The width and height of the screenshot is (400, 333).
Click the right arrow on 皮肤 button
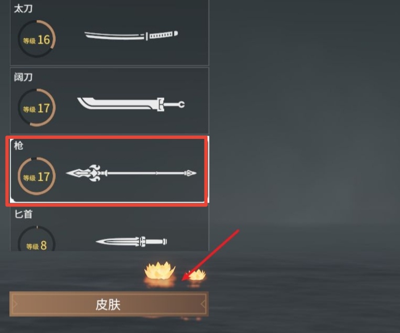point(203,304)
